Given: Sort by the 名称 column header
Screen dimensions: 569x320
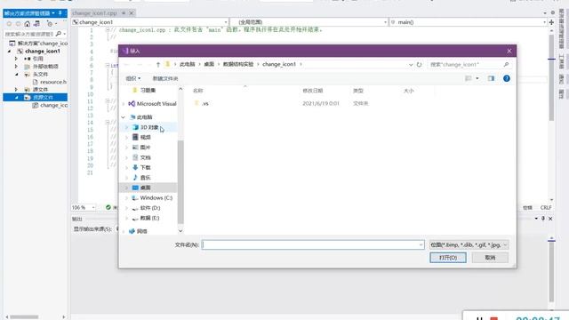Looking at the screenshot, I should (197, 91).
